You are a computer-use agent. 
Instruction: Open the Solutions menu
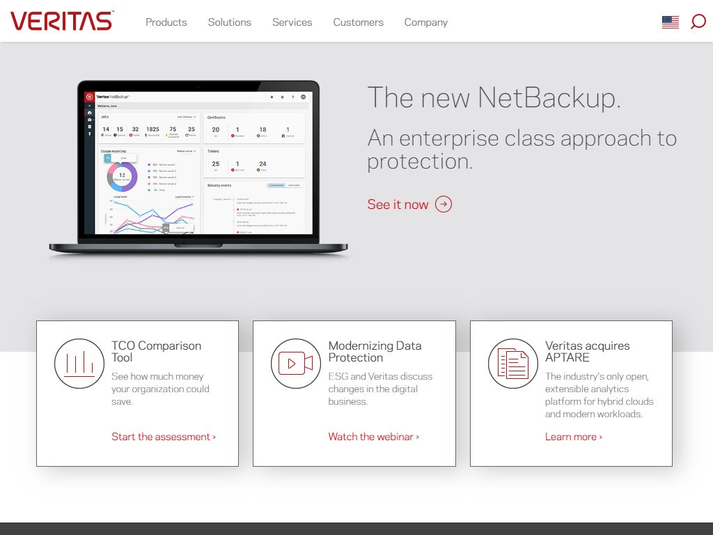[230, 22]
